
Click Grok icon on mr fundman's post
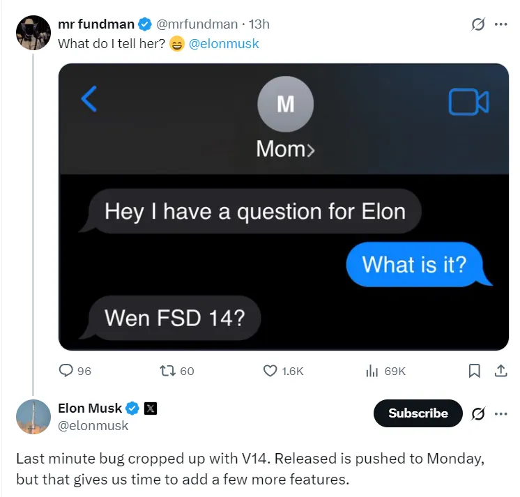(478, 24)
